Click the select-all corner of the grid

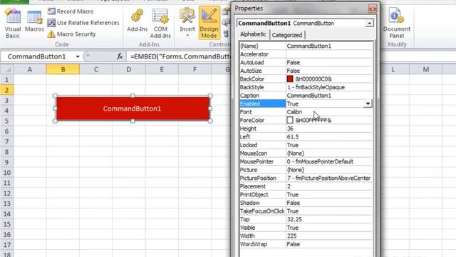coord(6,69)
